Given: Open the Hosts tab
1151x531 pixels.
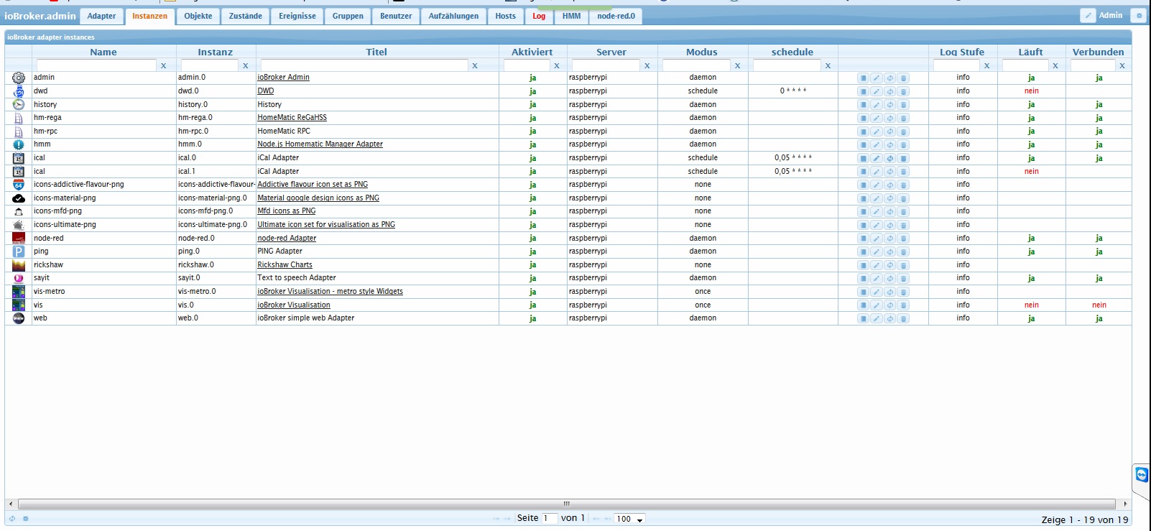Looking at the screenshot, I should pyautogui.click(x=506, y=16).
